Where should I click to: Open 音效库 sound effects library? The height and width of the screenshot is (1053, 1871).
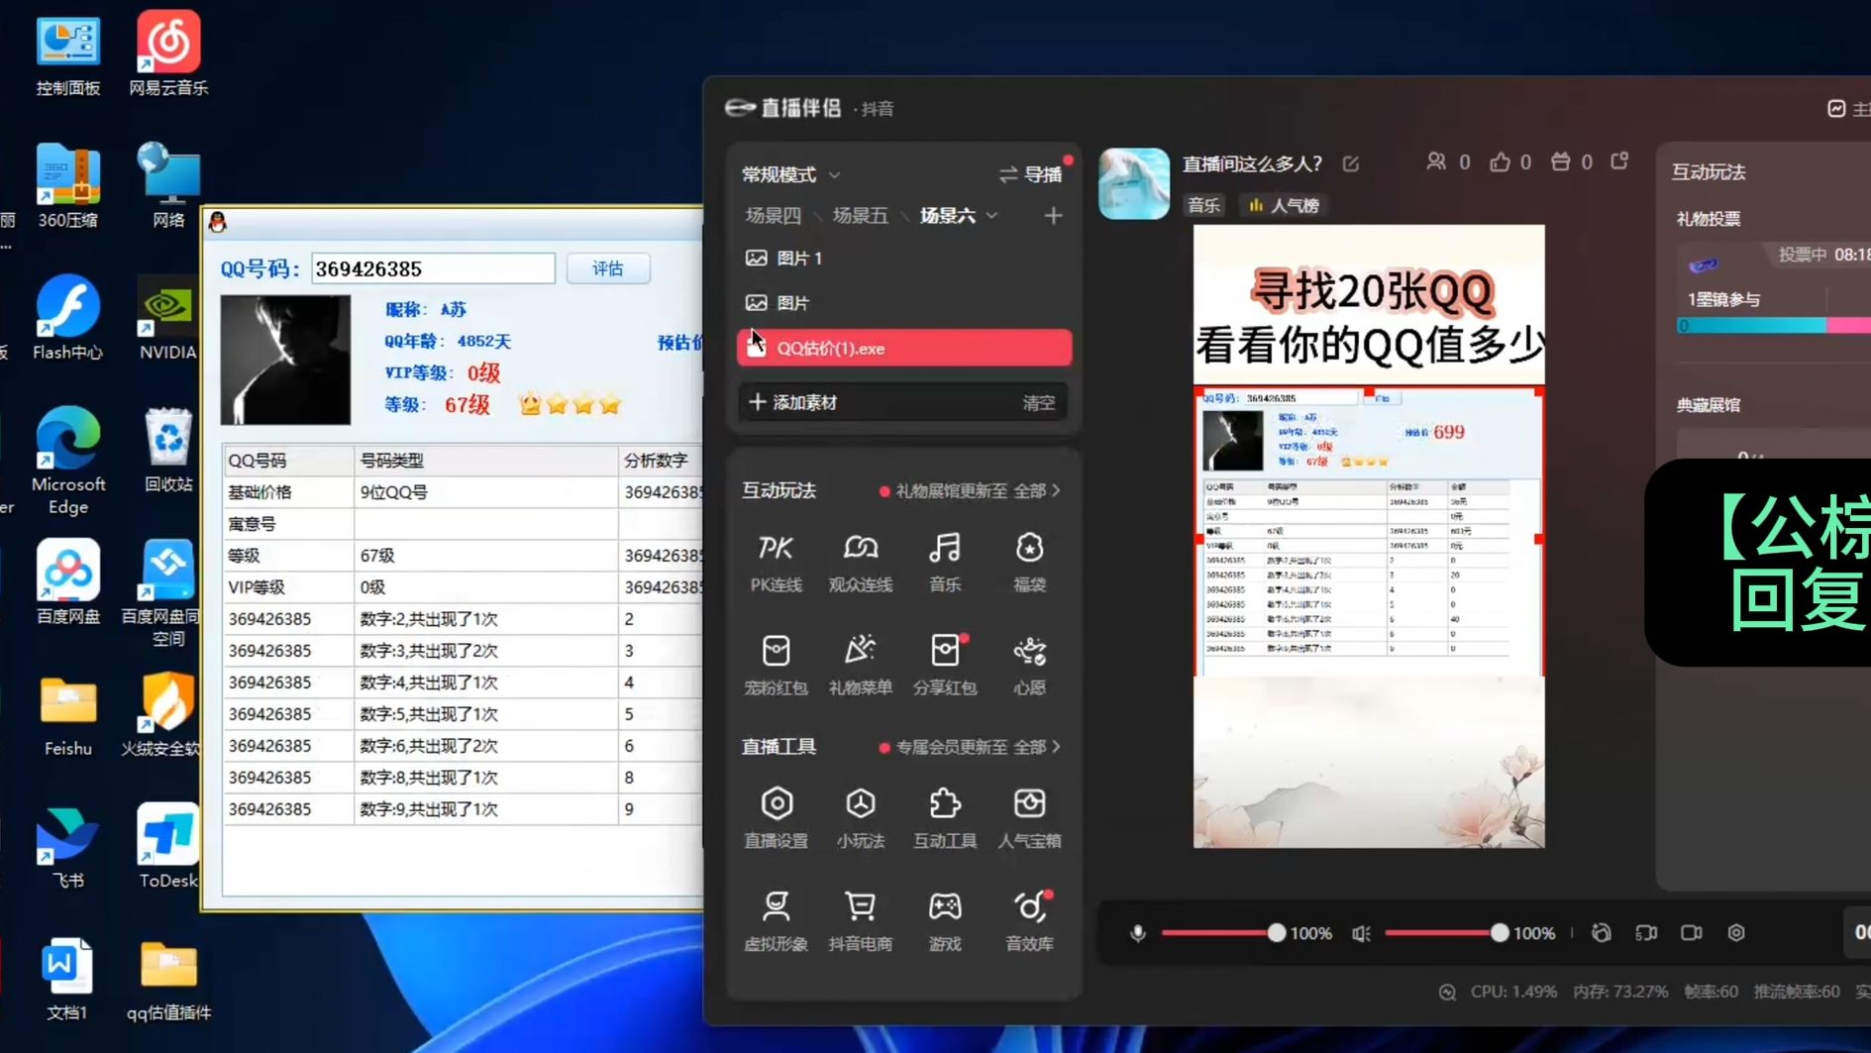1029,921
